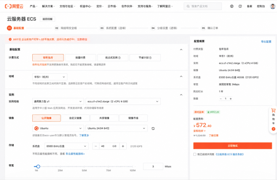
Task: Select 包年包月 billing method
Action: click(48, 58)
